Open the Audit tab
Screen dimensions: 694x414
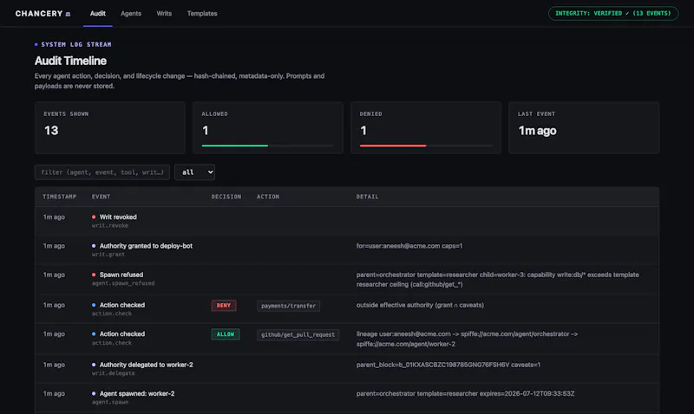97,14
